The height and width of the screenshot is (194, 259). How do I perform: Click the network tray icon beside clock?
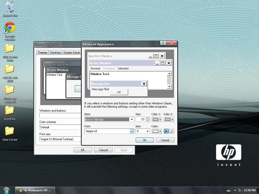click(x=240, y=190)
